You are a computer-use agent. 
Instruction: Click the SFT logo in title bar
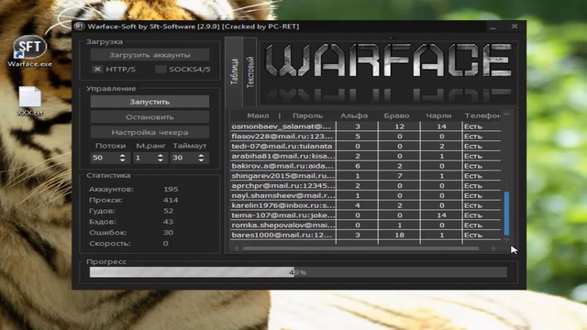(x=79, y=27)
